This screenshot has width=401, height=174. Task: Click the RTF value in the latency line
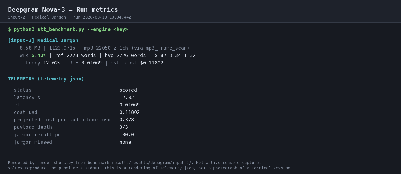pos(91,63)
